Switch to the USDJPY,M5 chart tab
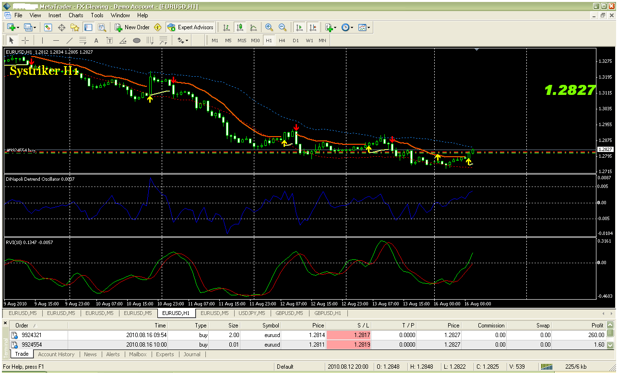 pos(251,313)
